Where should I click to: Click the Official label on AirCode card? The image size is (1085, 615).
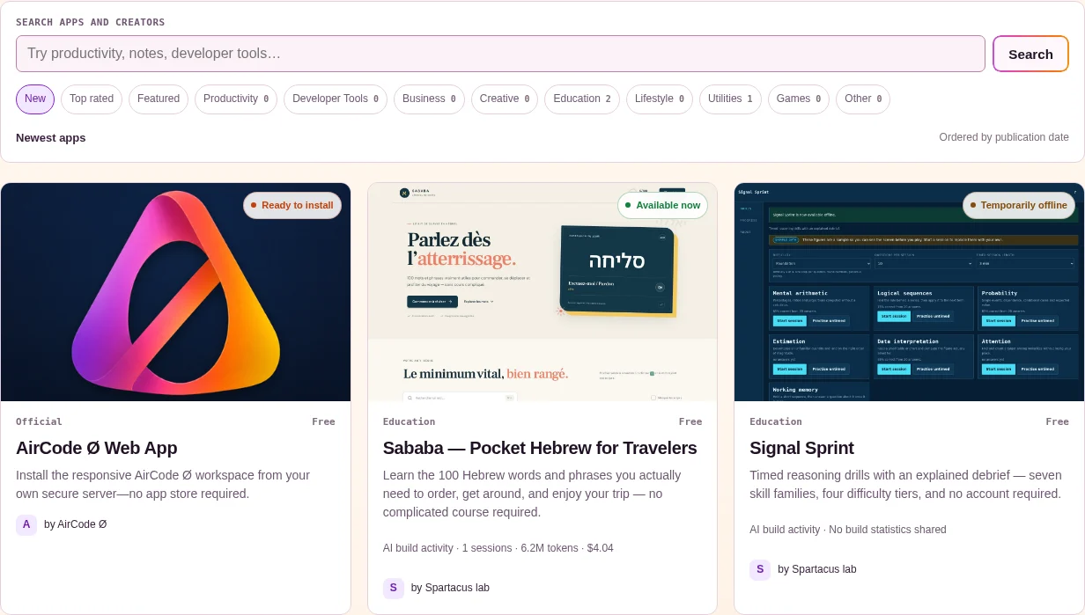(39, 421)
